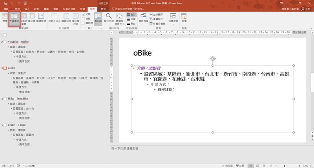
Task: Toggle the 尺規 ruler checkbox
Action: tap(84, 14)
